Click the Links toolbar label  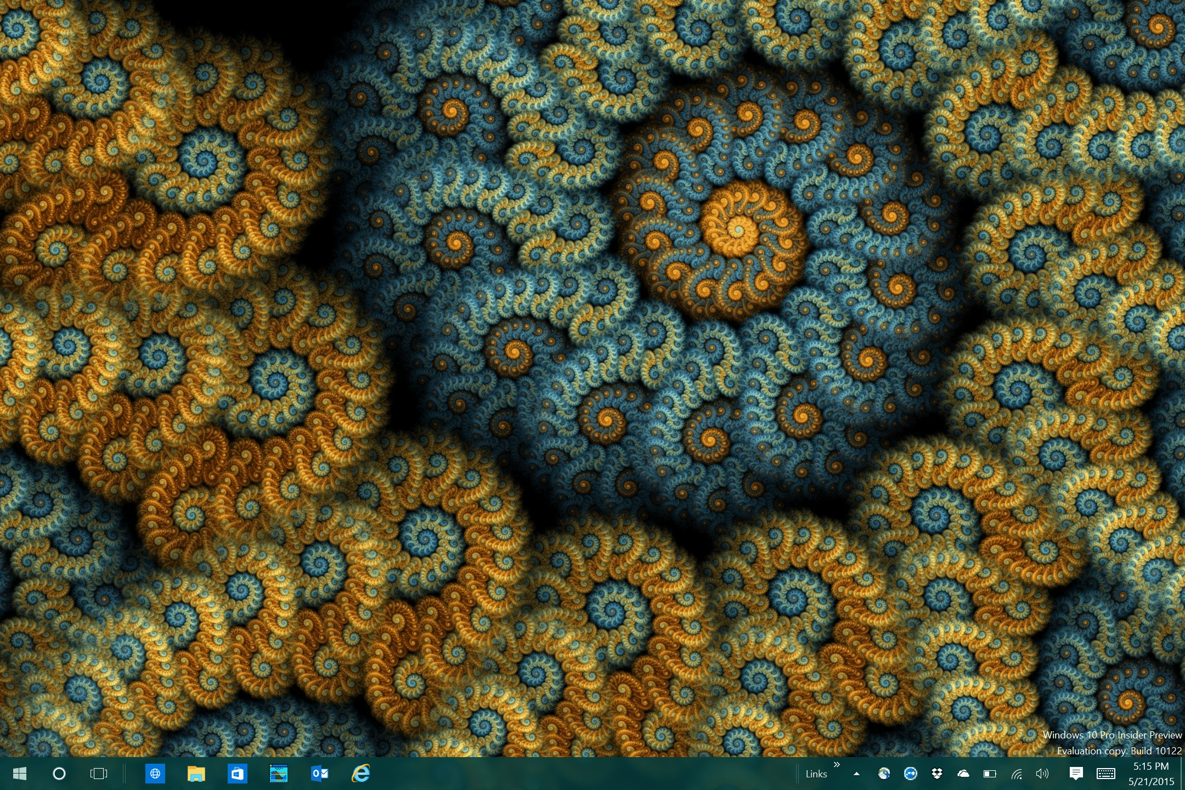pos(816,774)
